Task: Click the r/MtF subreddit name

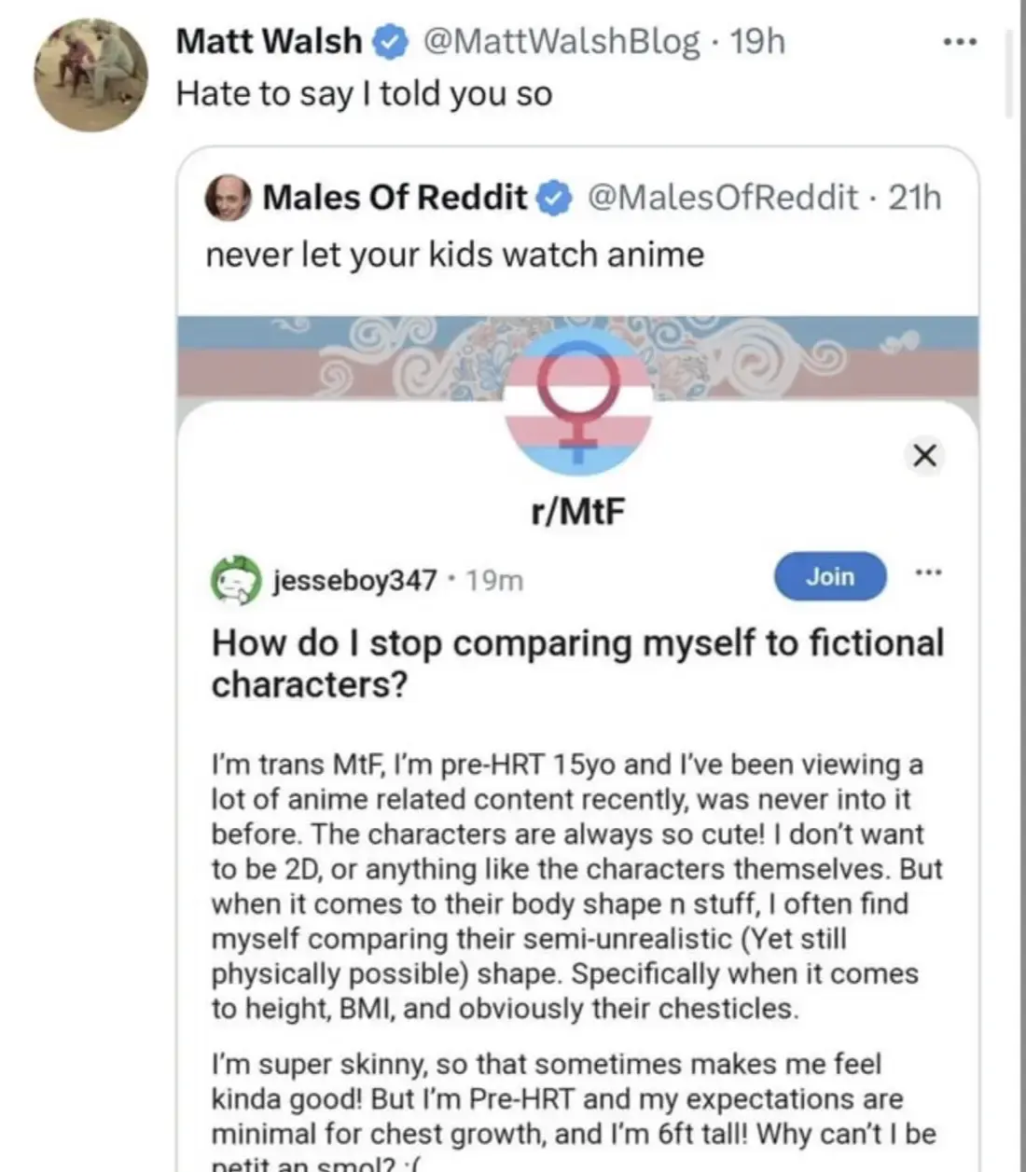Action: 577,511
